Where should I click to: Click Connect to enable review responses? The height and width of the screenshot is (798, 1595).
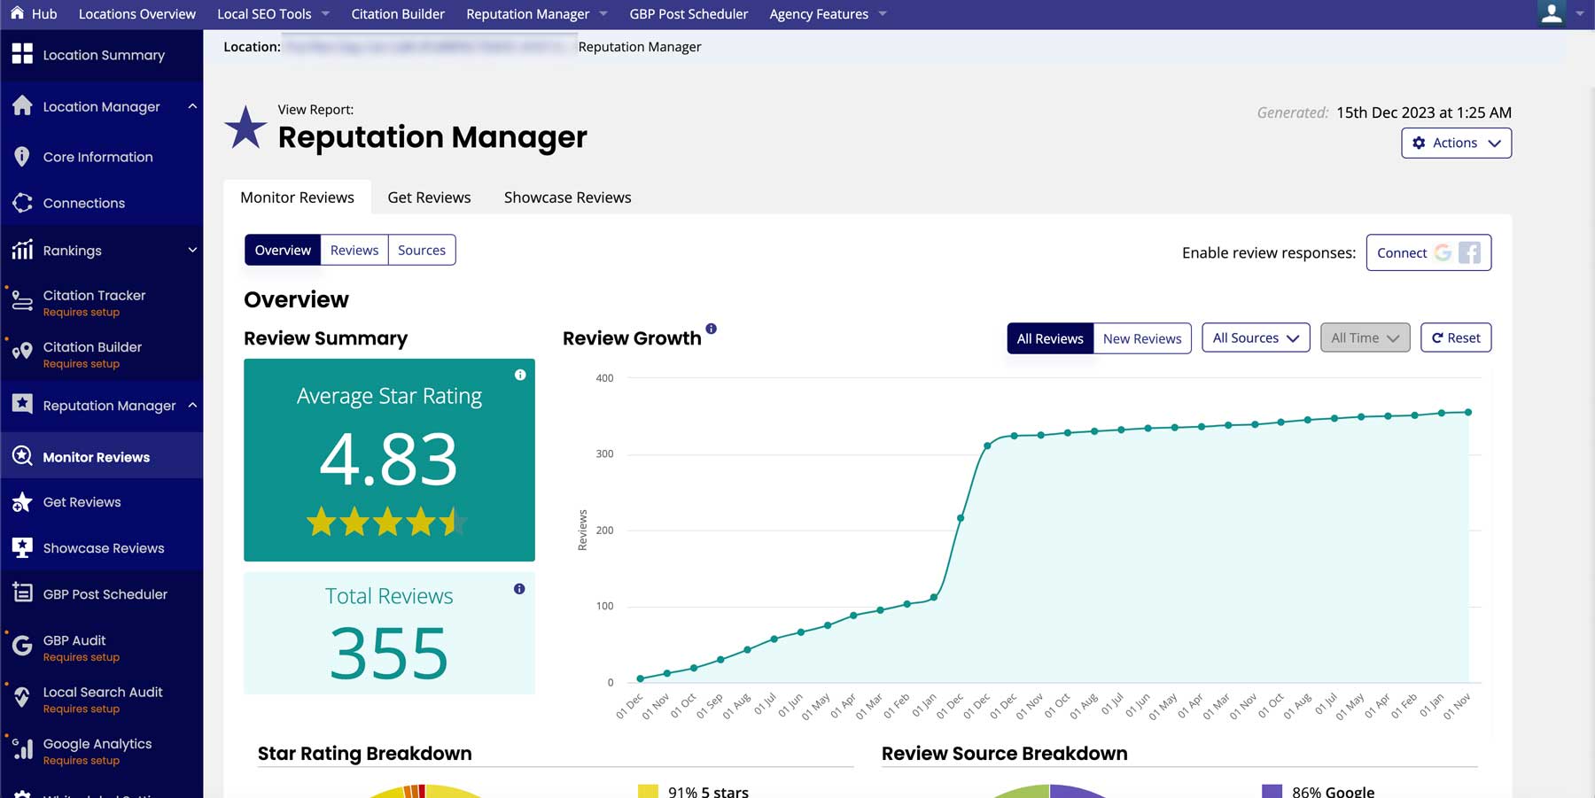tap(1403, 252)
